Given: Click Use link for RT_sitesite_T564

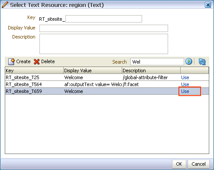Looking at the screenshot, I should click(x=185, y=84).
